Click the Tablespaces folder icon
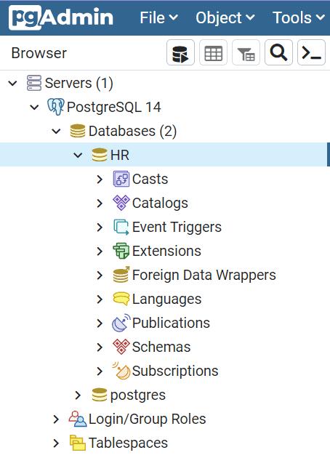This screenshot has width=330, height=474. pos(78,443)
